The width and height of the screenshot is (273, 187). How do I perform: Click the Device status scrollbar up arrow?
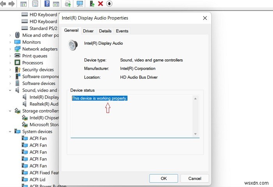(195, 99)
